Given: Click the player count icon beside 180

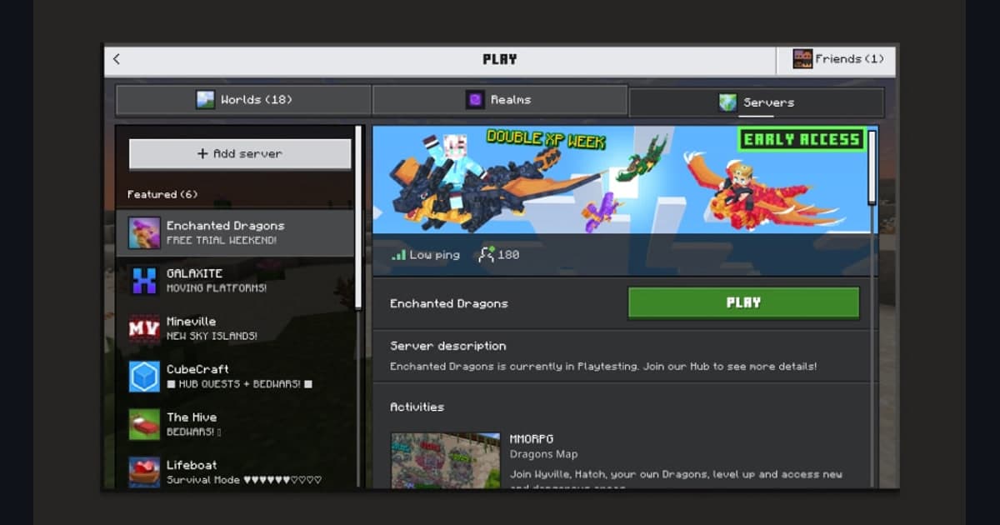Looking at the screenshot, I should [x=486, y=255].
